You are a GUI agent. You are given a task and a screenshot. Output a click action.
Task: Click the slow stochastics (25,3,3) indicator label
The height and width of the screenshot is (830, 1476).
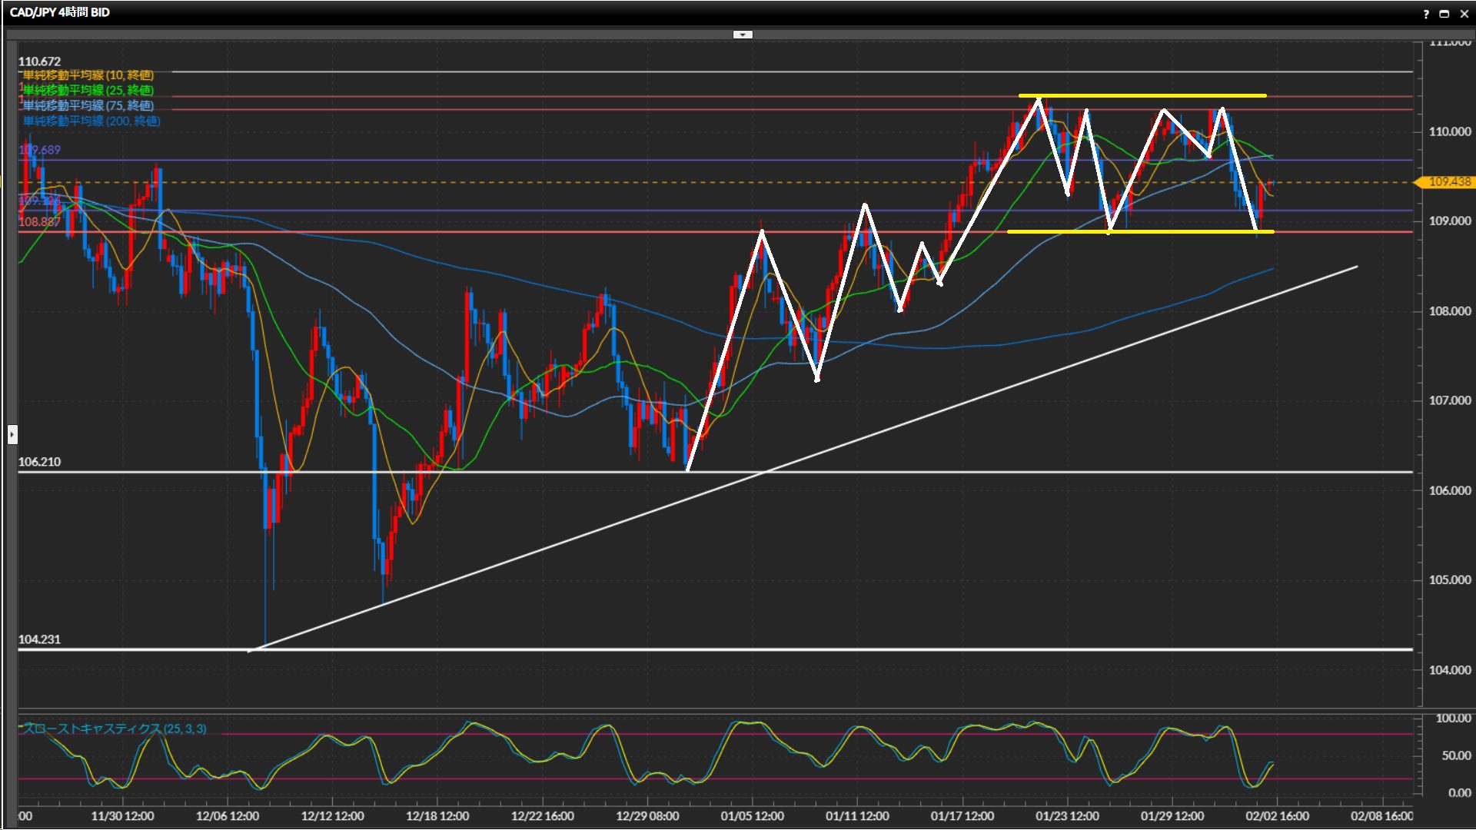coord(115,729)
